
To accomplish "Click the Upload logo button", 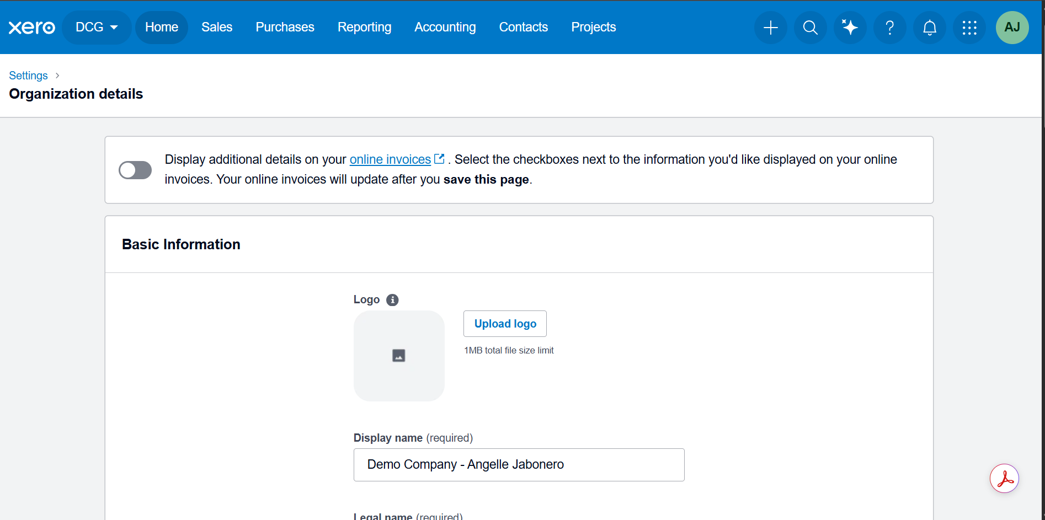I will tap(505, 324).
